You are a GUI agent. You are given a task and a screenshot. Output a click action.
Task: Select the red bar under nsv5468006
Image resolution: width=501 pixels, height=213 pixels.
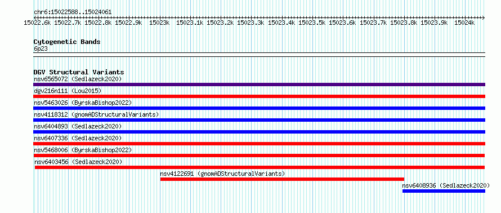tap(259, 156)
